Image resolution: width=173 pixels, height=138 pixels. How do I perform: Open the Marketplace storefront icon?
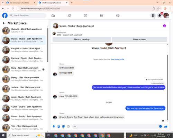pos(101,16)
